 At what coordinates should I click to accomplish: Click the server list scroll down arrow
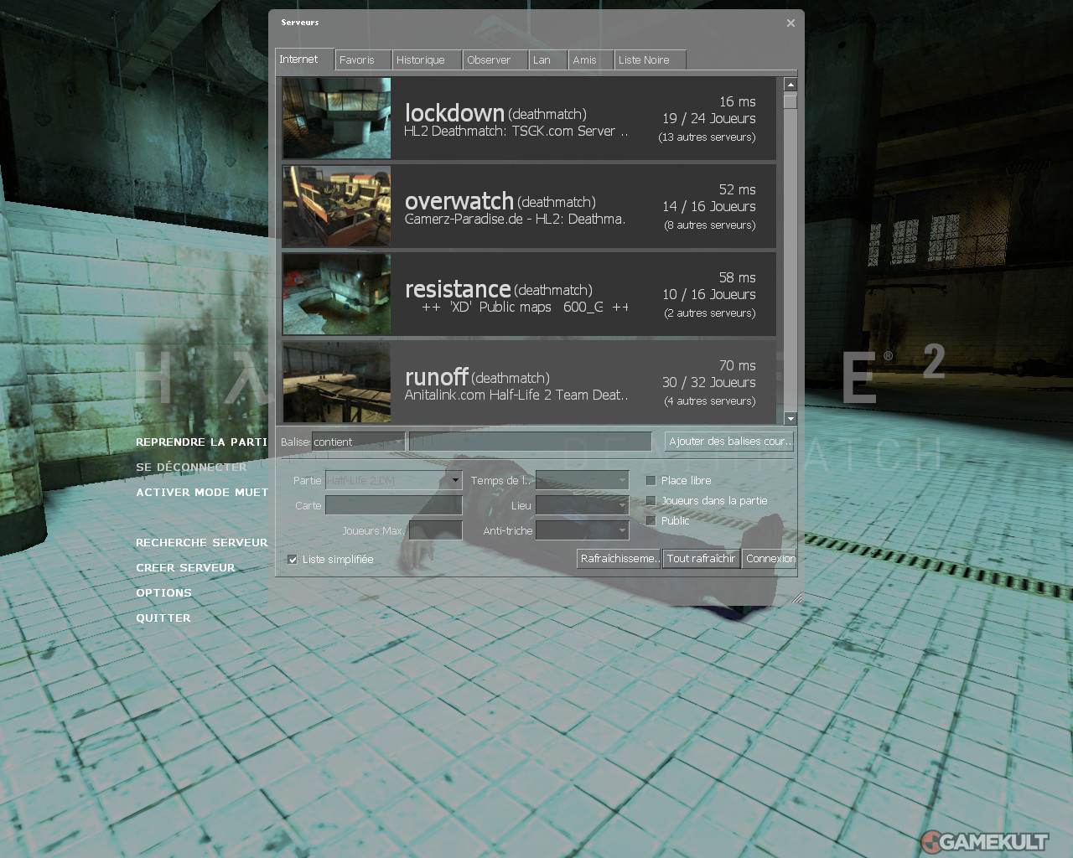tap(790, 418)
